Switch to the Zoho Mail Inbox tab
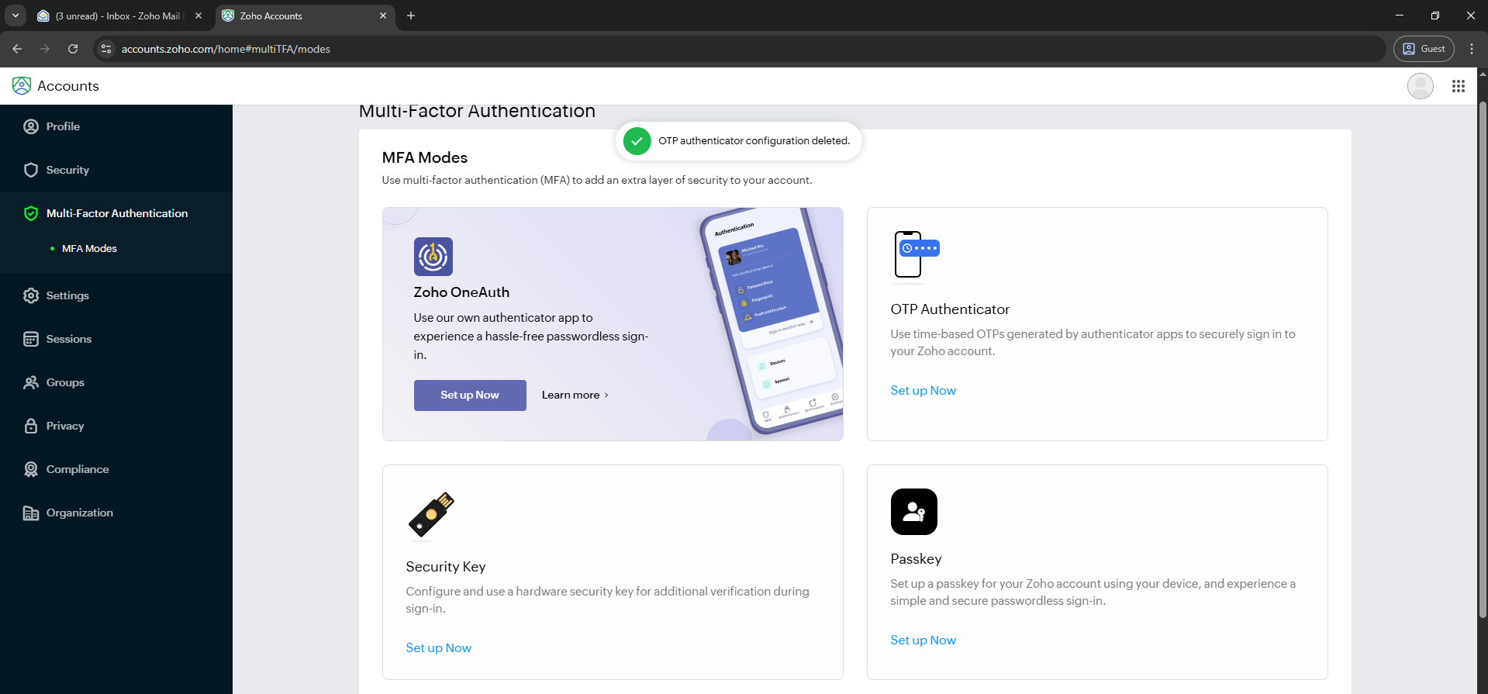Screen dimensions: 1488x694 point(116,16)
